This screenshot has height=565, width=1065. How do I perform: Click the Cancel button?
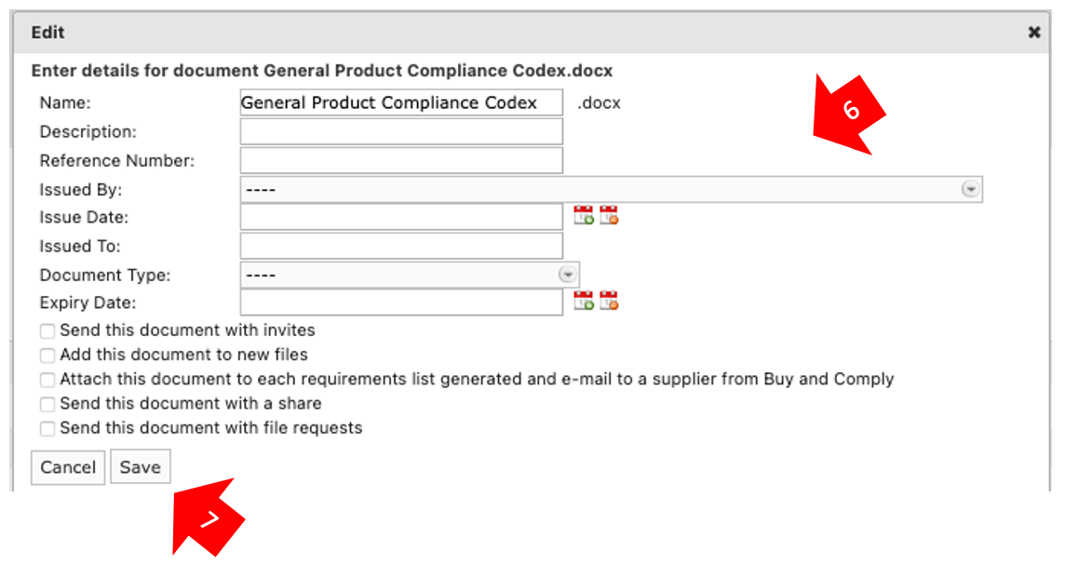pos(68,467)
